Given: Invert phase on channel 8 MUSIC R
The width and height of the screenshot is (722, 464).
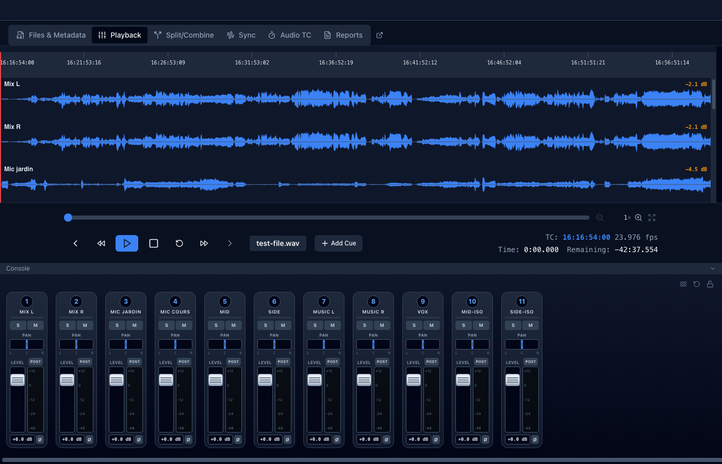Looking at the screenshot, I should (x=386, y=440).
